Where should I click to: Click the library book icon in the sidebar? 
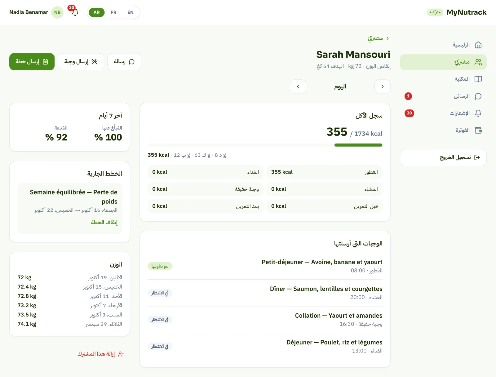(478, 79)
